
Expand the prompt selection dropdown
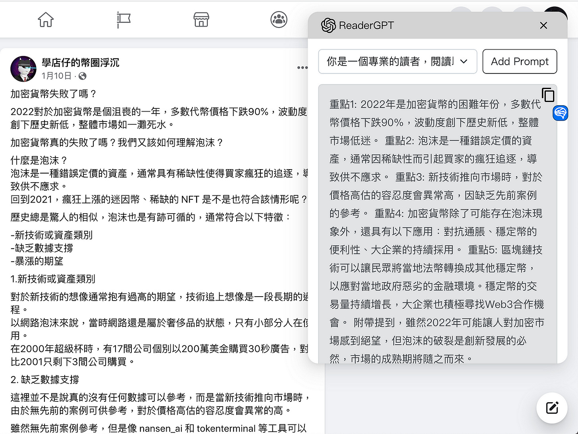click(398, 61)
